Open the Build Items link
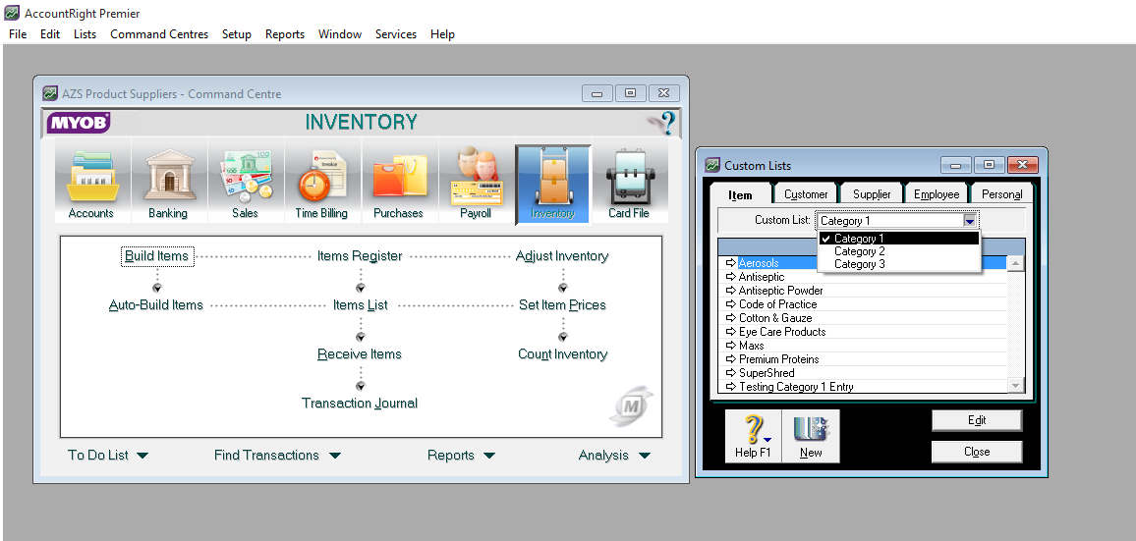The width and height of the screenshot is (1136, 541). 156,255
